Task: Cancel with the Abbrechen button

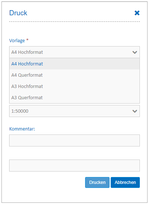Action: [x=125, y=182]
